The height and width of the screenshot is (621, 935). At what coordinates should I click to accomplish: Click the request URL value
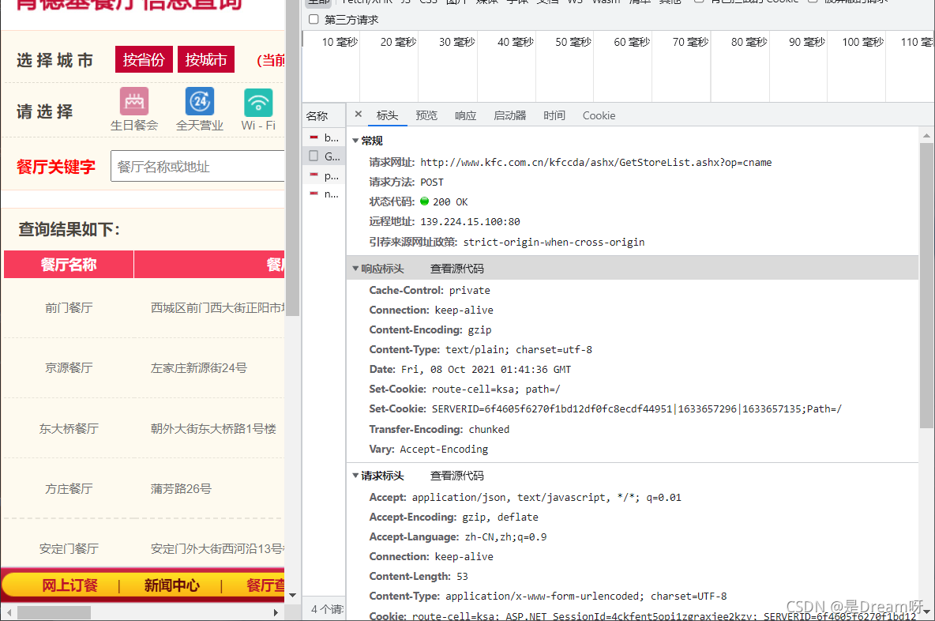[595, 162]
